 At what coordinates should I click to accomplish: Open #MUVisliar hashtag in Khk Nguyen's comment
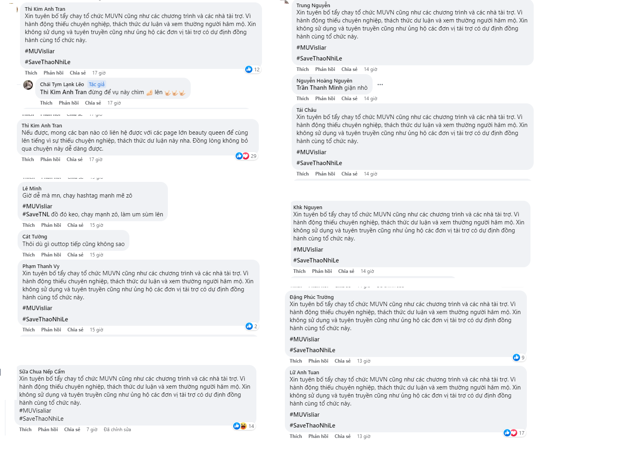pos(308,250)
